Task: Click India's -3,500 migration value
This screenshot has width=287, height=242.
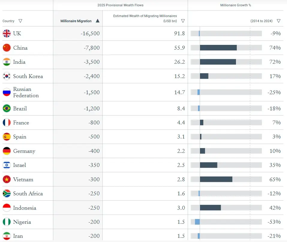Action: (92, 62)
